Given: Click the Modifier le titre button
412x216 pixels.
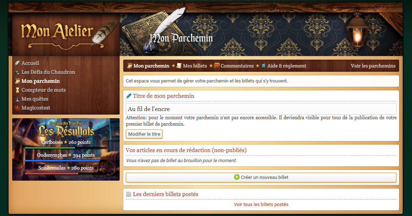Looking at the screenshot, I should coord(144,134).
